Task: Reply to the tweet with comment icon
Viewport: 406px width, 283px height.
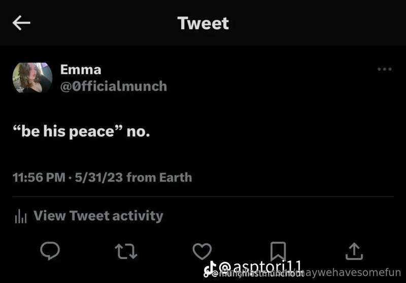Action: point(50,250)
